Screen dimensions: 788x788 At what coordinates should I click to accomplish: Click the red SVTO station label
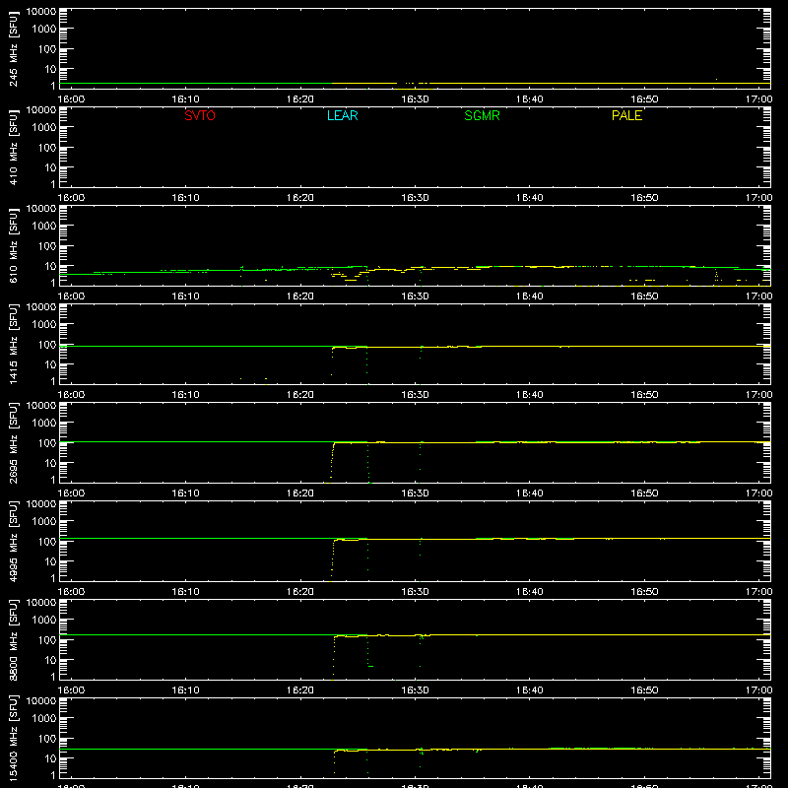tap(200, 115)
